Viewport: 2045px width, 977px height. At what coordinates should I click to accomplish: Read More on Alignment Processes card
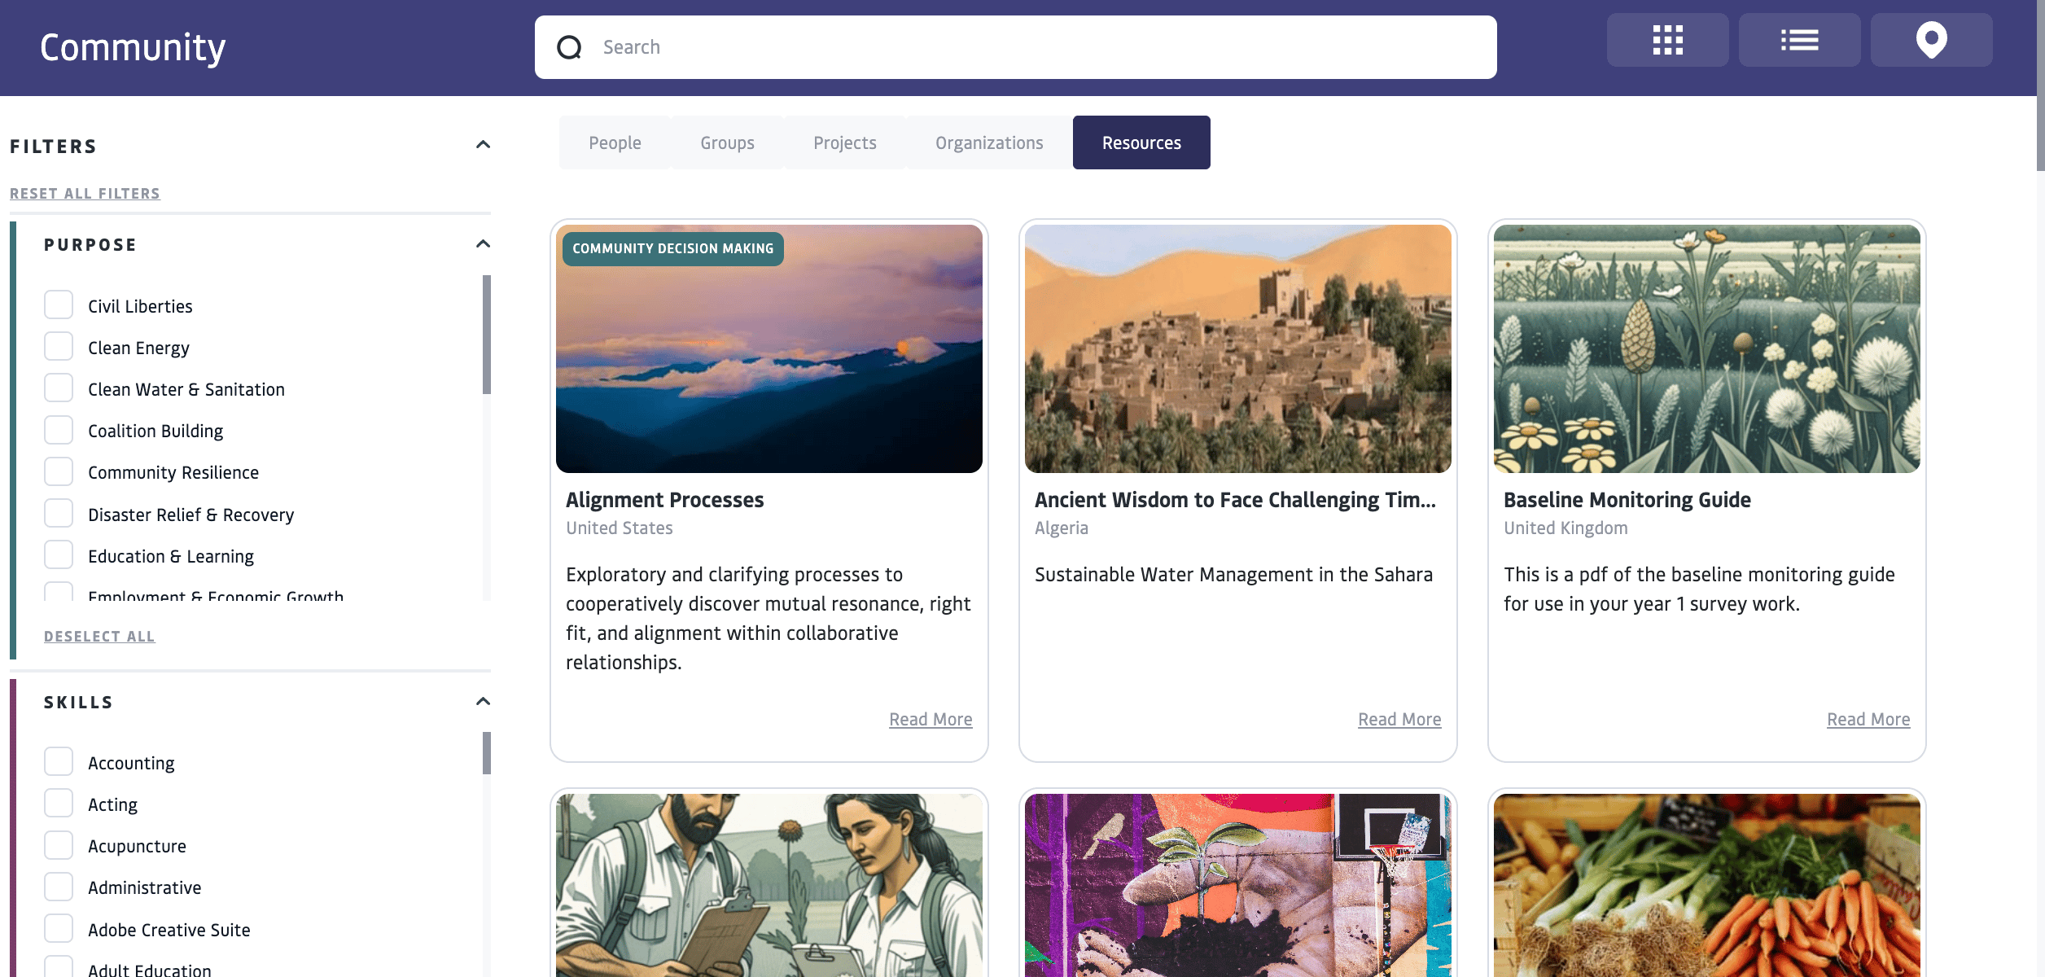click(x=931, y=720)
